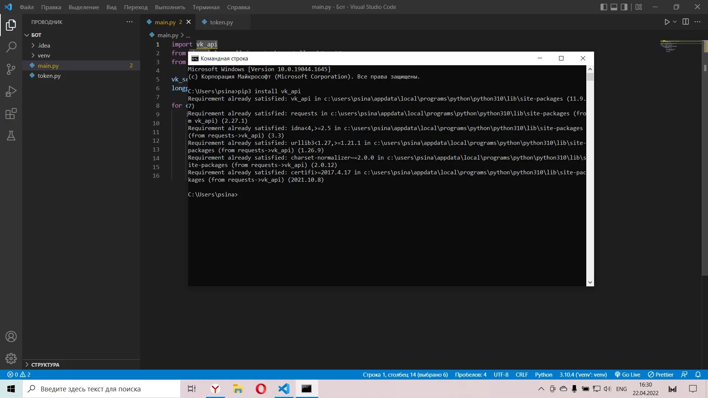Click the Python interpreter 3.10.4 venv selector
Viewport: 708px width, 398px height.
583,374
